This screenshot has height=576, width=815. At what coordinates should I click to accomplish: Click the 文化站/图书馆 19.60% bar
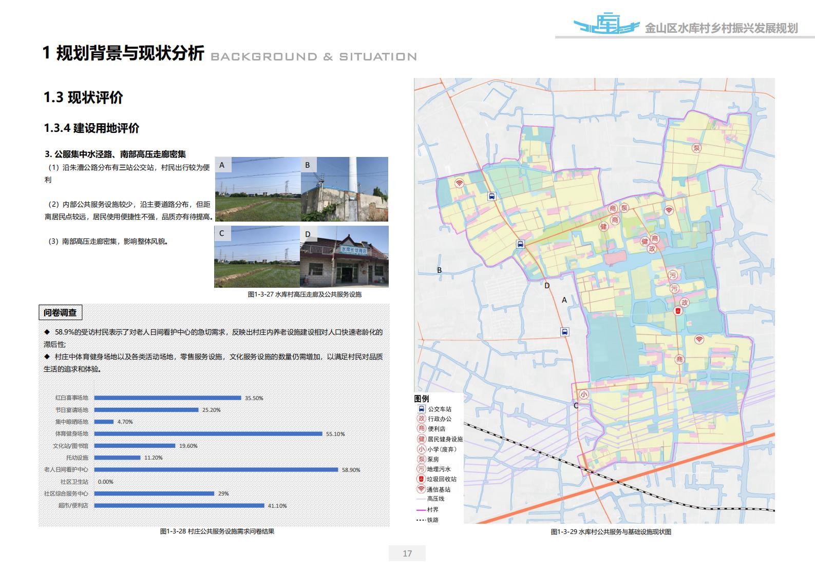tap(135, 446)
